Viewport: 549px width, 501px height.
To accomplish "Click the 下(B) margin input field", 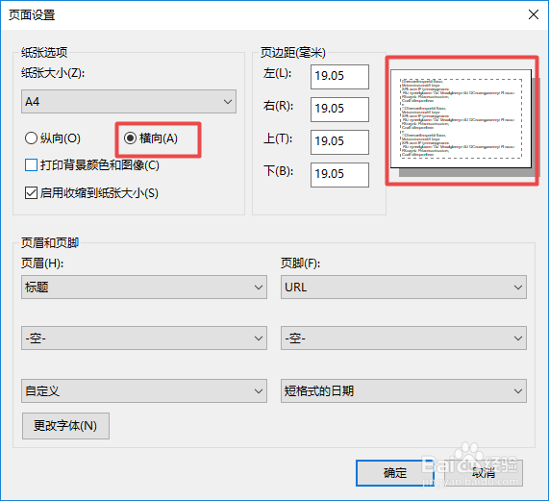I will point(339,174).
